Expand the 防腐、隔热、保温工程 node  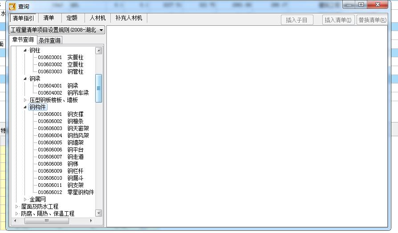coord(17,213)
